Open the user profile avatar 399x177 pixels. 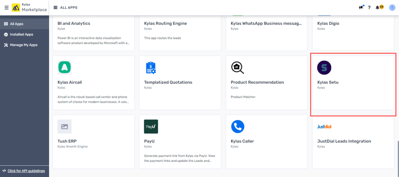[x=392, y=8]
